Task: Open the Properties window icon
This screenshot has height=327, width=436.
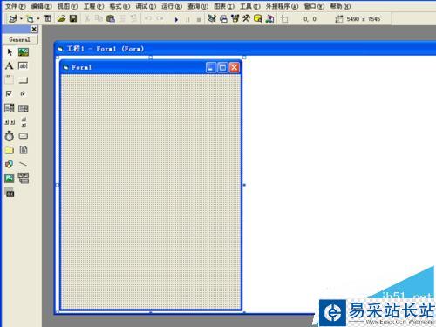Action: (223, 19)
